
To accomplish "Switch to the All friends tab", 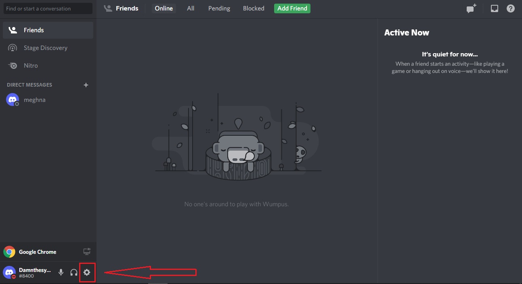I will click(191, 8).
